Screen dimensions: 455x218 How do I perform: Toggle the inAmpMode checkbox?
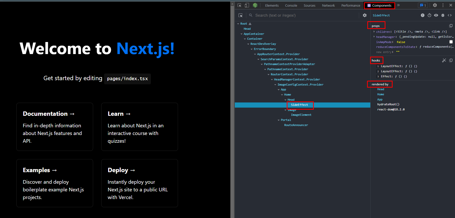click(451, 42)
